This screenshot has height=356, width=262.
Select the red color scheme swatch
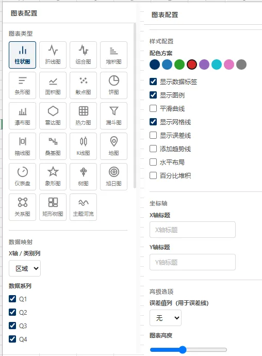click(192, 64)
